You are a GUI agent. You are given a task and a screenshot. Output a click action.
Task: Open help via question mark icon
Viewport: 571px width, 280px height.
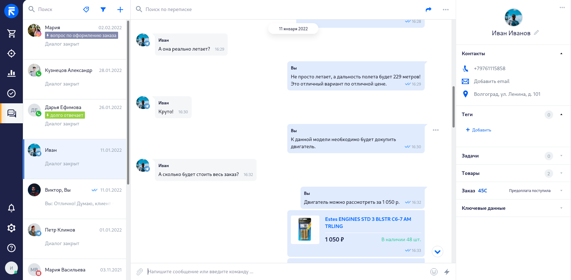coord(11,248)
